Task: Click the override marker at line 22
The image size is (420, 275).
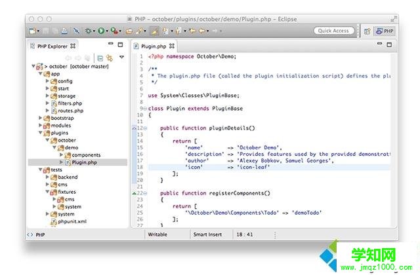Action: tap(135, 193)
